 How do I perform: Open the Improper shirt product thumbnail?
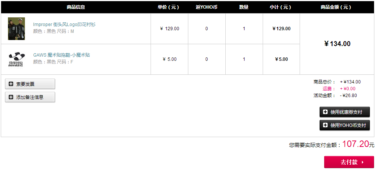coord(16,29)
